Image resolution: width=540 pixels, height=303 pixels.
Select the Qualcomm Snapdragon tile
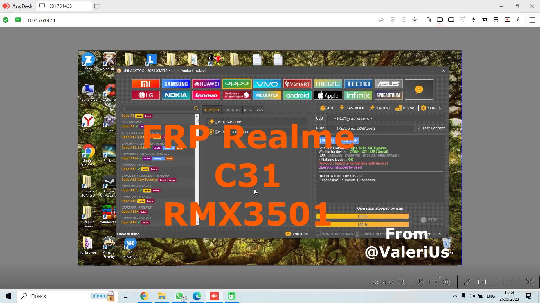(x=237, y=95)
